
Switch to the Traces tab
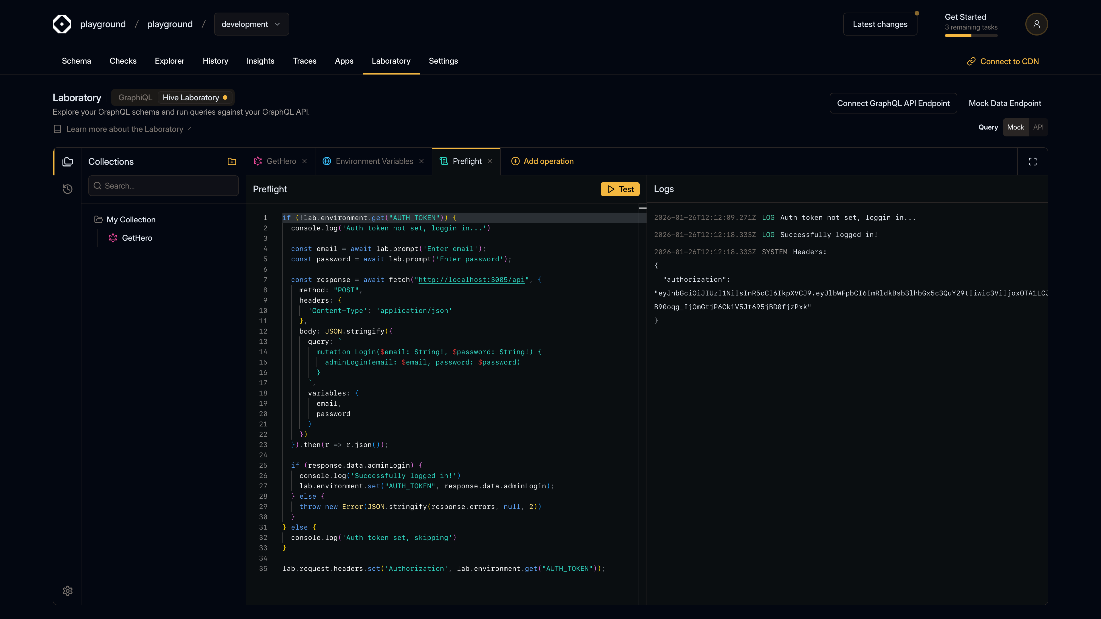point(305,61)
